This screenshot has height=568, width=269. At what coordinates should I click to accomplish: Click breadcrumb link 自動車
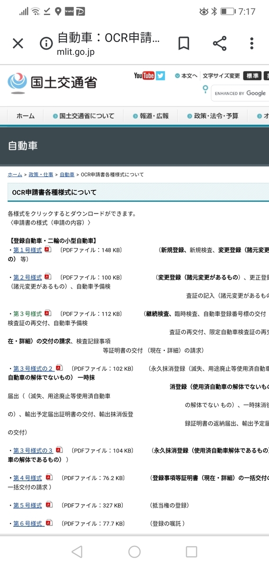(67, 175)
